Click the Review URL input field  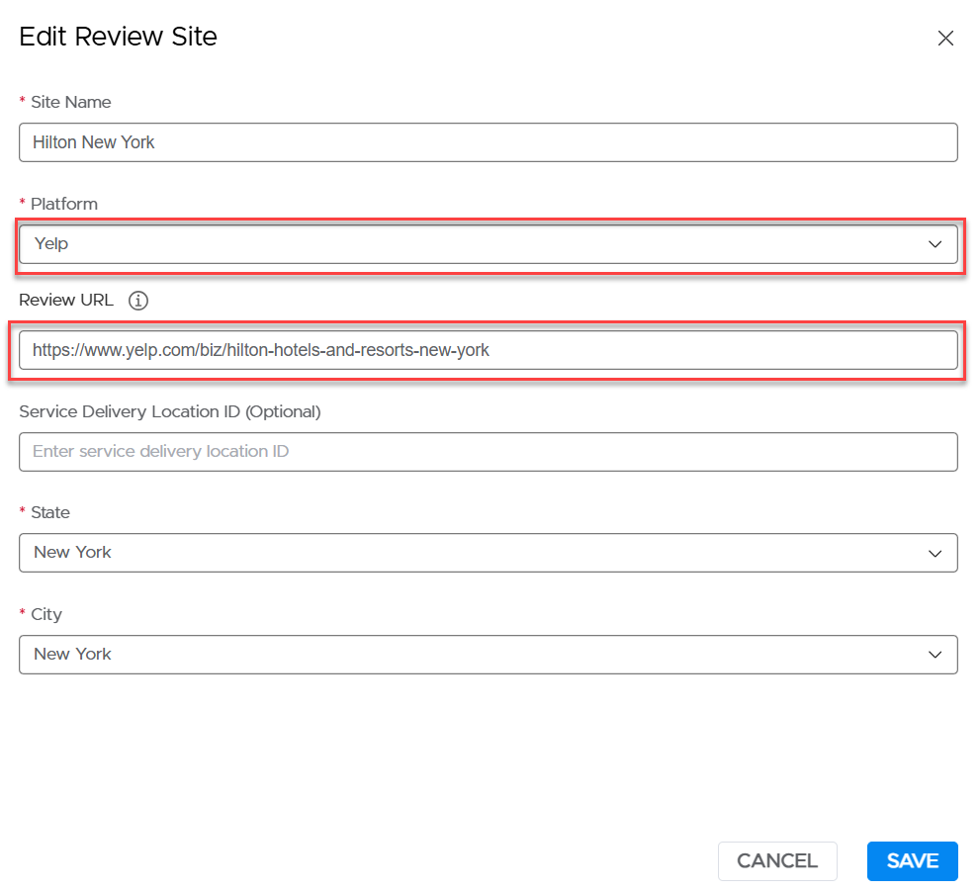click(x=489, y=350)
